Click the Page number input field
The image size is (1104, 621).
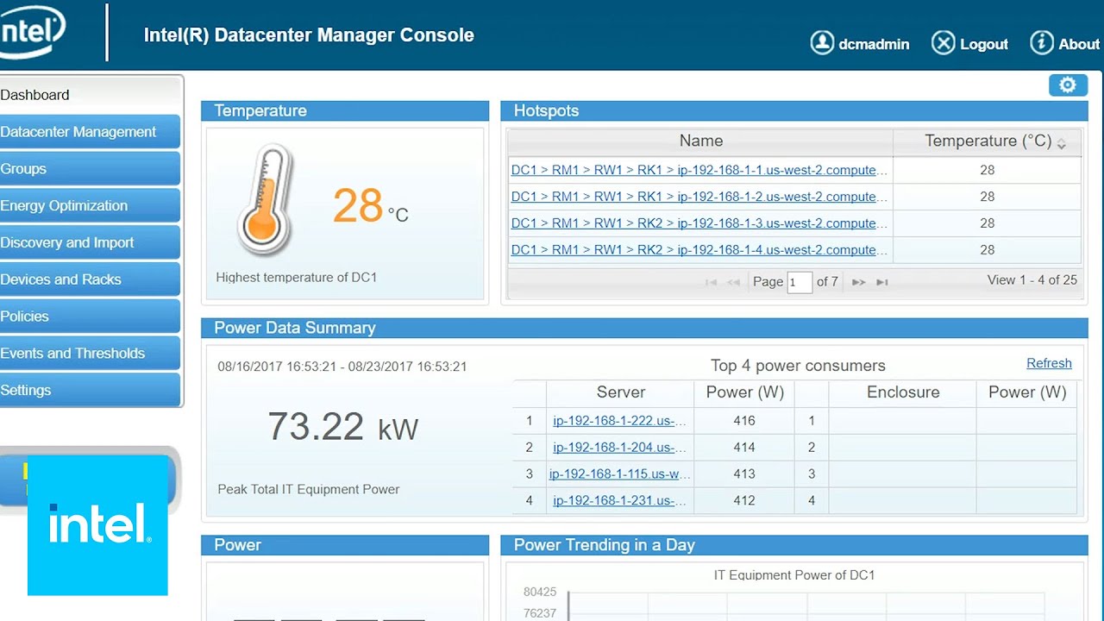point(800,282)
